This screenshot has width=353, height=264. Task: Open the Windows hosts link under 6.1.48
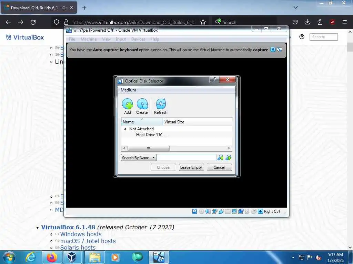click(x=81, y=234)
